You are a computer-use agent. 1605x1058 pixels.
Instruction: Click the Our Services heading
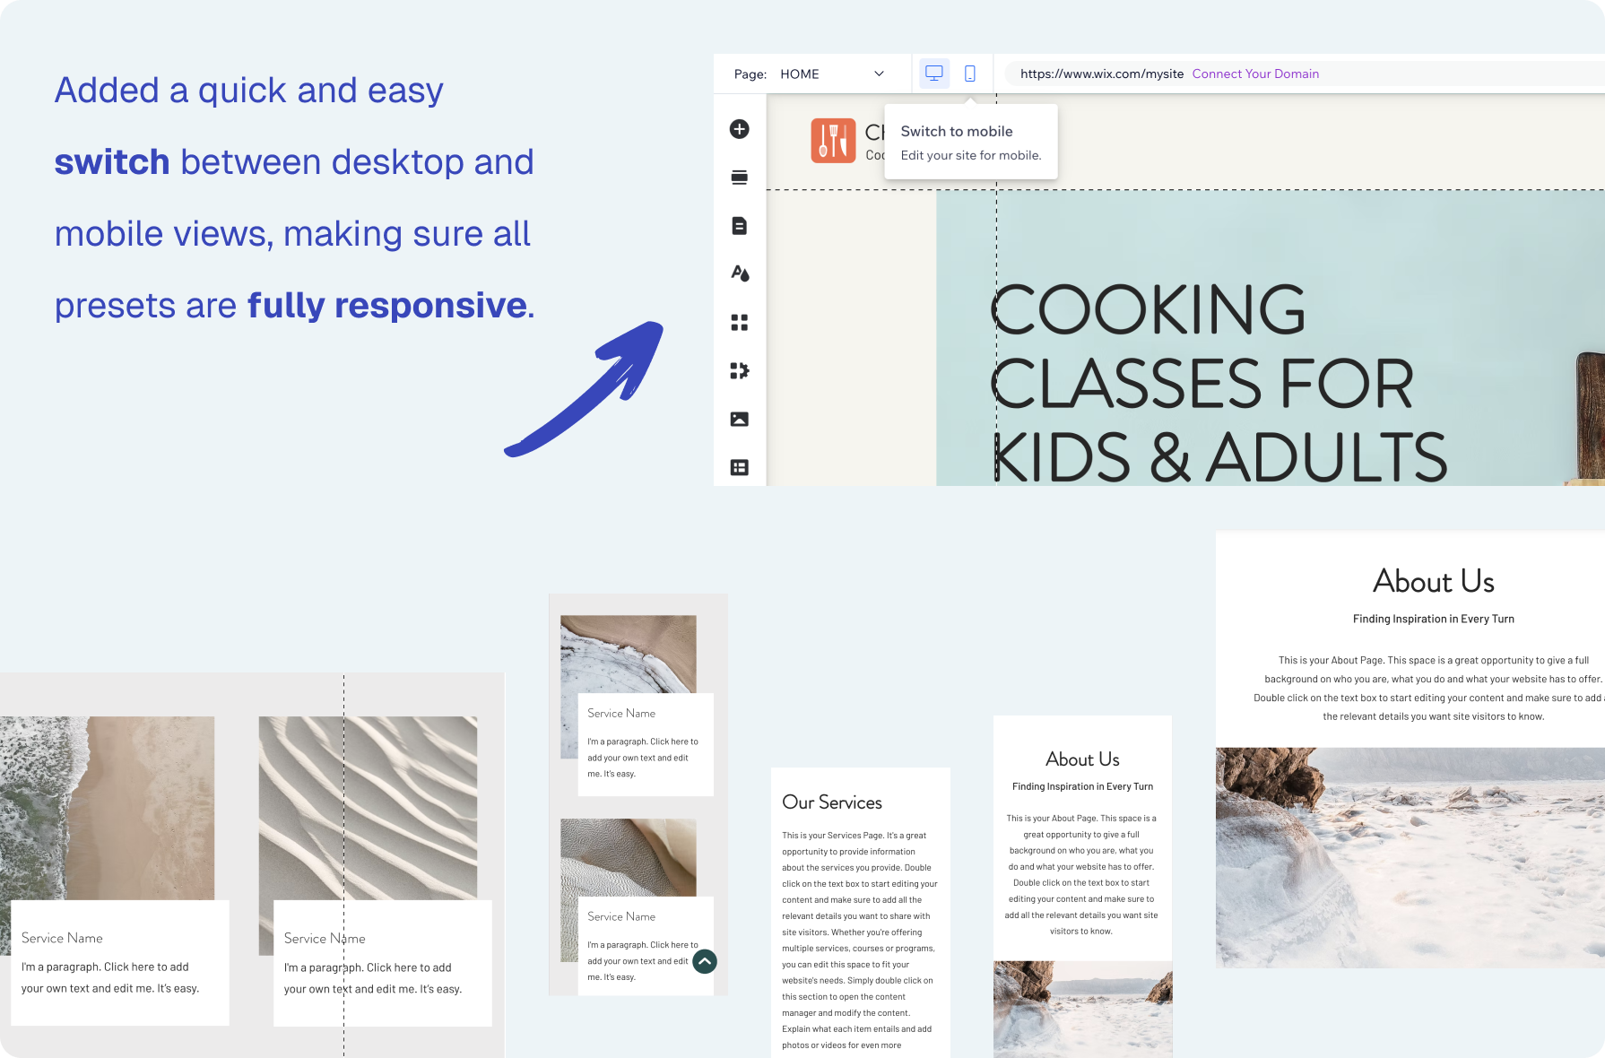point(831,802)
